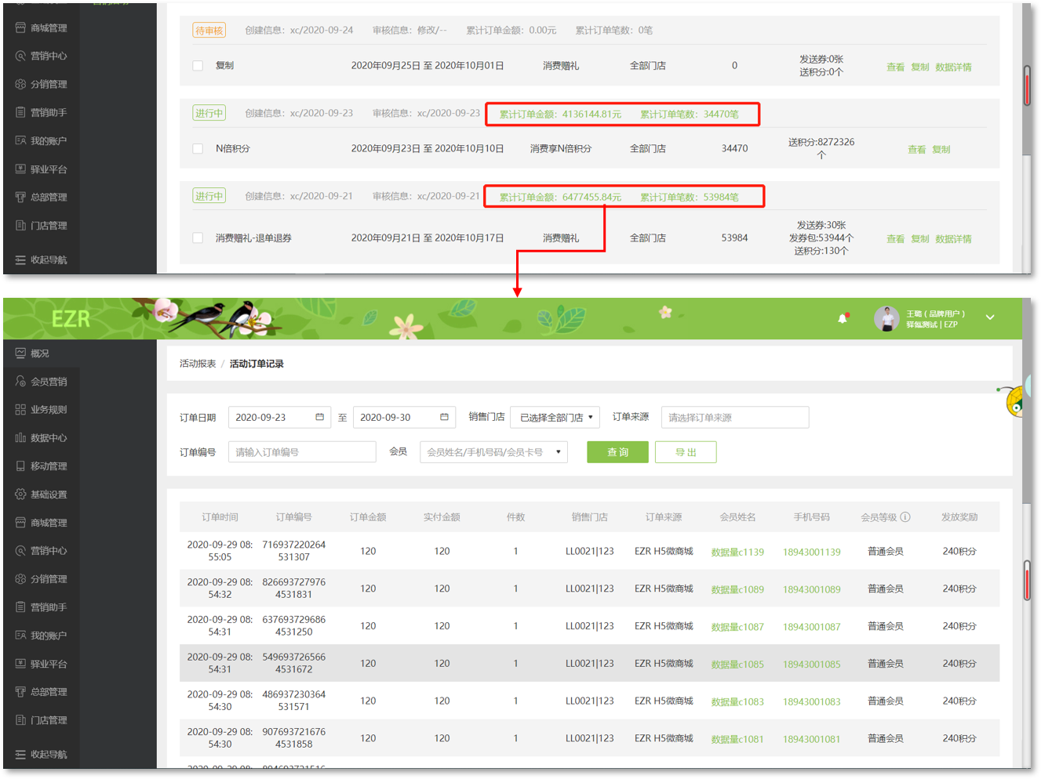Screen dimensions: 1041x779
Task: Click 收起导航 icon in lower sidebar
Action: pyautogui.click(x=20, y=754)
